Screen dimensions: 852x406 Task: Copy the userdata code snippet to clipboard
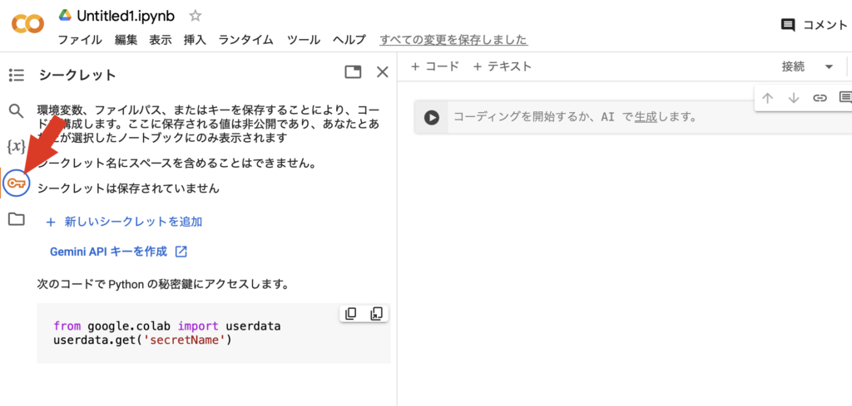point(351,314)
